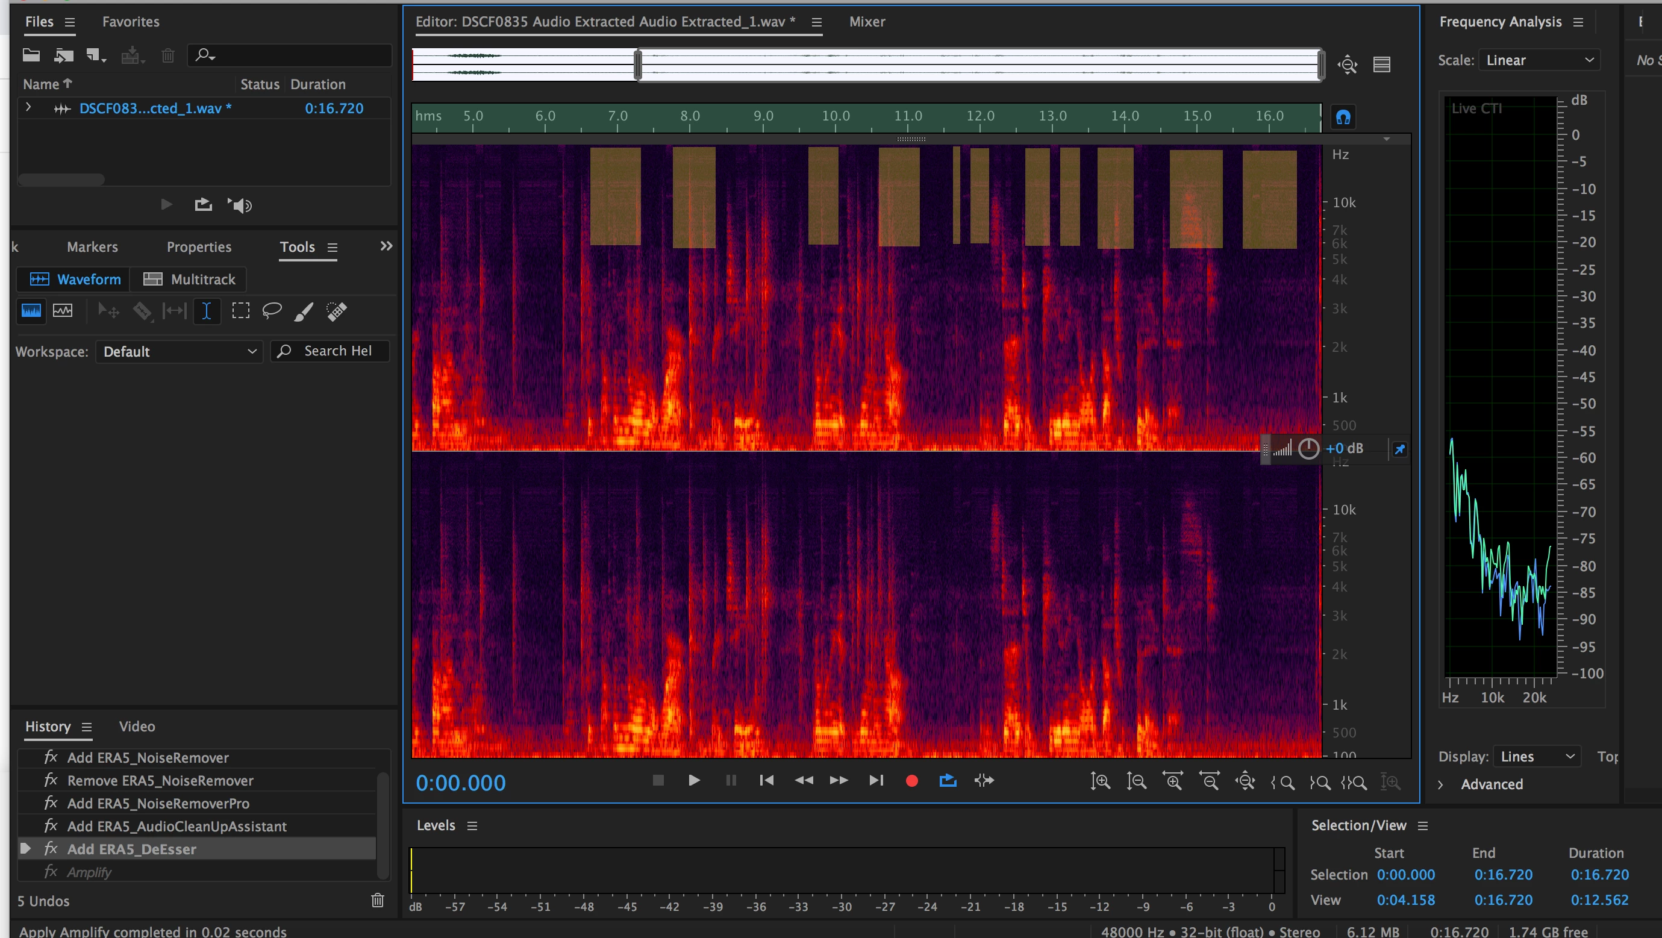
Task: Select Add ERA5_NoiseRemoverPro history step
Action: pyautogui.click(x=157, y=803)
